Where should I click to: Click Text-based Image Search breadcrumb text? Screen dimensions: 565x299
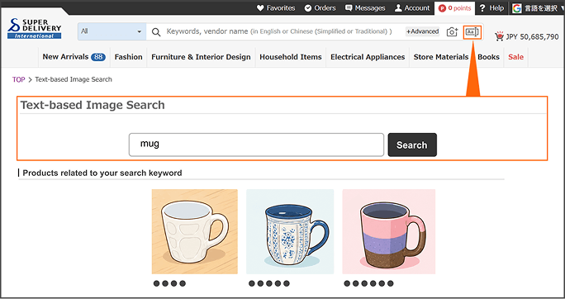tap(74, 79)
